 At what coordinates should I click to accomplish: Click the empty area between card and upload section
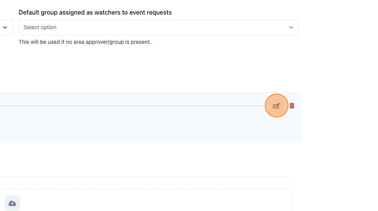(145, 159)
